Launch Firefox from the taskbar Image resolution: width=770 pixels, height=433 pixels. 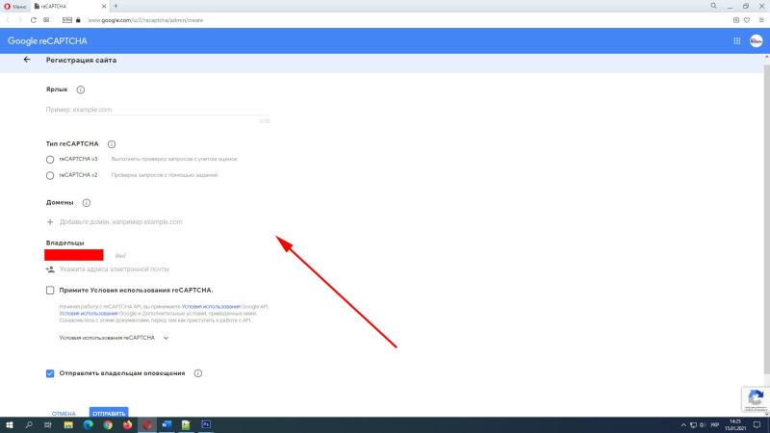(127, 425)
